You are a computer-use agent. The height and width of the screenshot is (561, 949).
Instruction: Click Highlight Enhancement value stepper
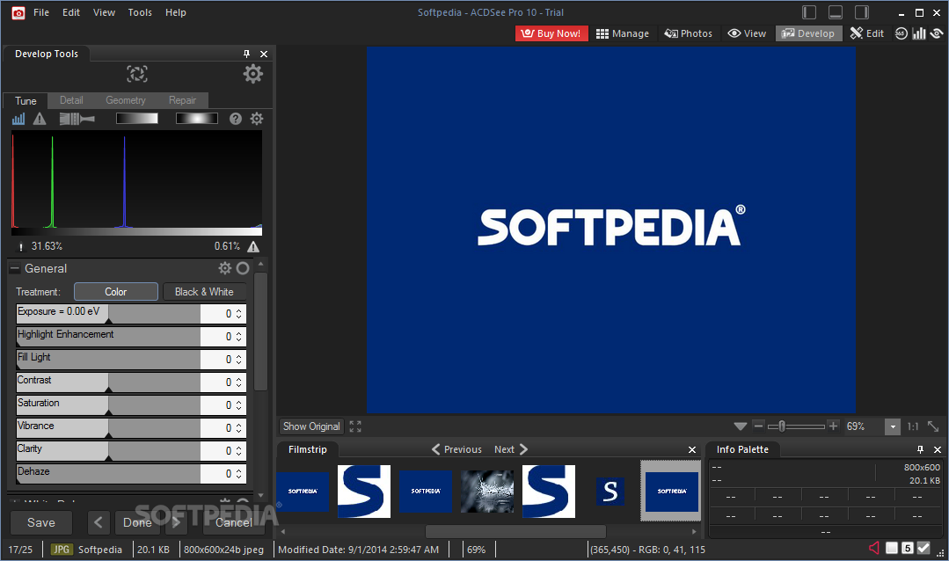238,337
